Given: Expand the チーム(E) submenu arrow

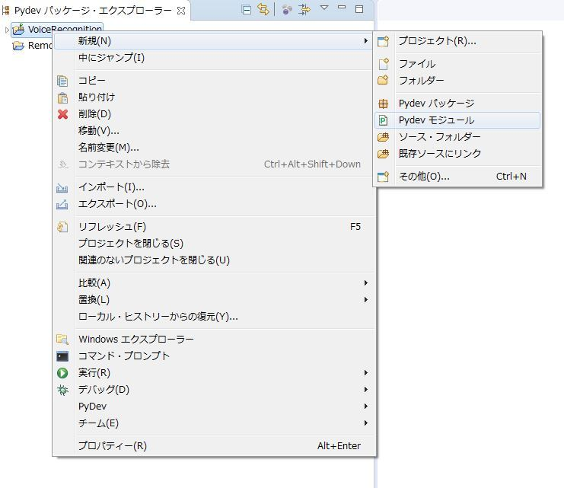Looking at the screenshot, I should click(x=366, y=423).
